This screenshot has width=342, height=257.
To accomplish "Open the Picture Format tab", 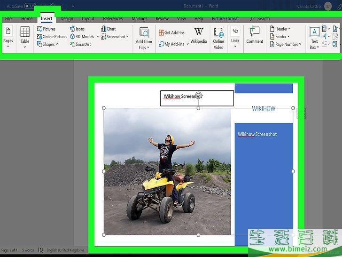I will pos(225,19).
